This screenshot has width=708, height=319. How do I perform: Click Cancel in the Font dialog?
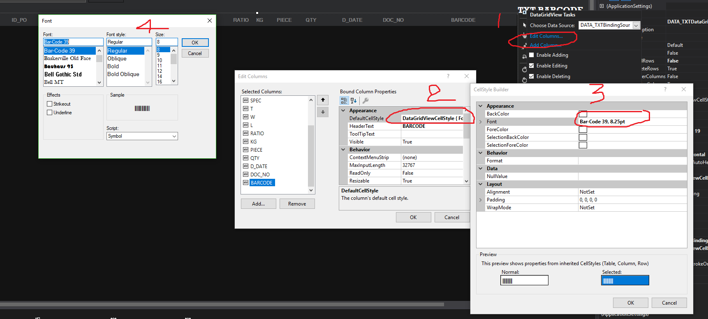coord(195,53)
